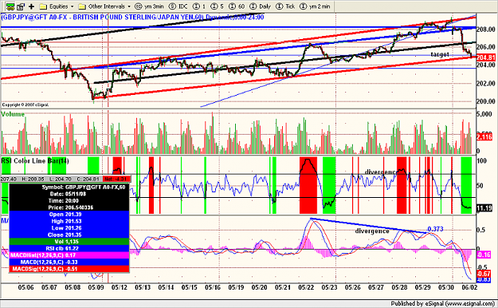Click the Close 201.35 tooltip row
Viewport: 498px width, 308px height.
[x=69, y=235]
